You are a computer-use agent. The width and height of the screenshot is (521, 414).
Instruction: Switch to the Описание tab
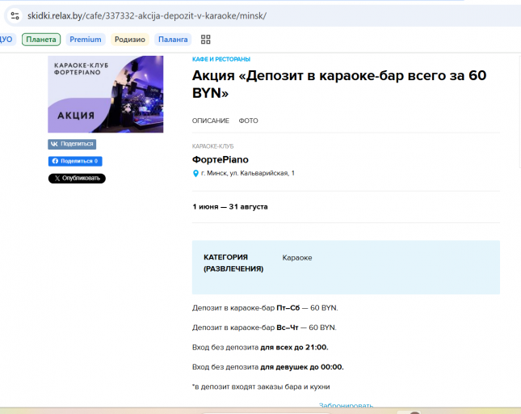tap(211, 120)
